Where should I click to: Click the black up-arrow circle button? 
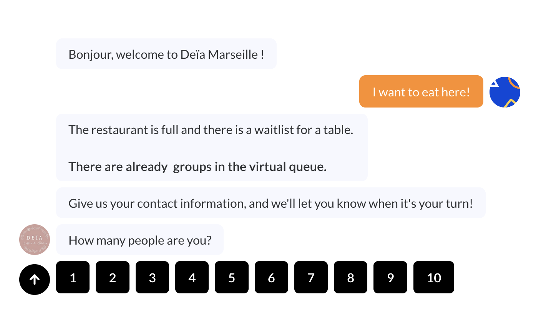[x=35, y=280]
